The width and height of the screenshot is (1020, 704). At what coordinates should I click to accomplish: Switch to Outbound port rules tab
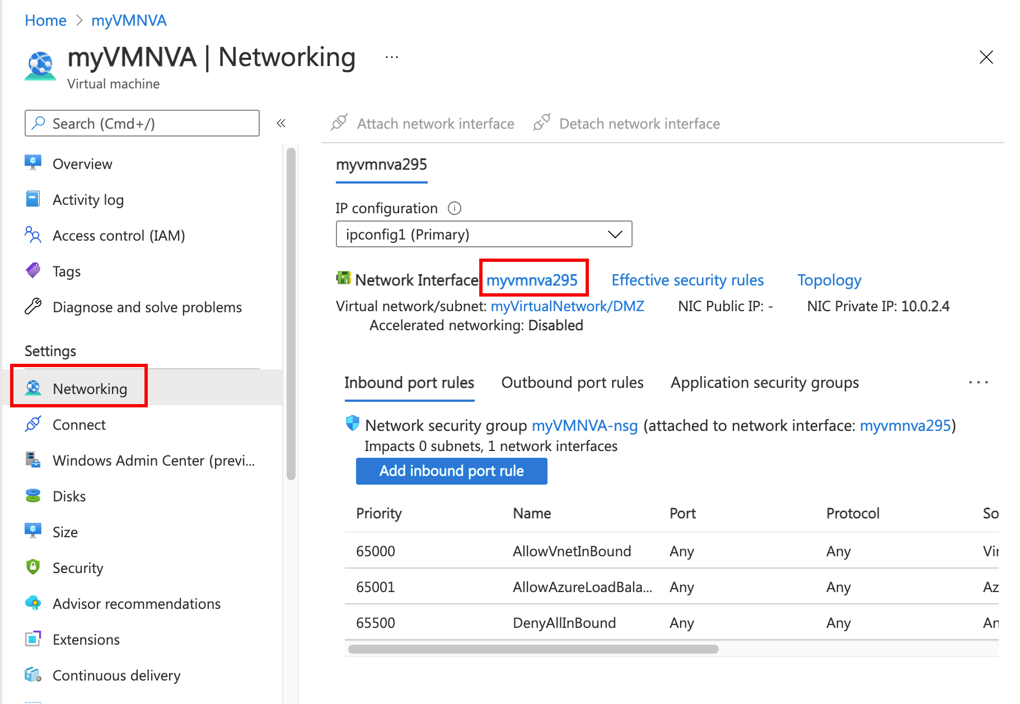pyautogui.click(x=572, y=382)
